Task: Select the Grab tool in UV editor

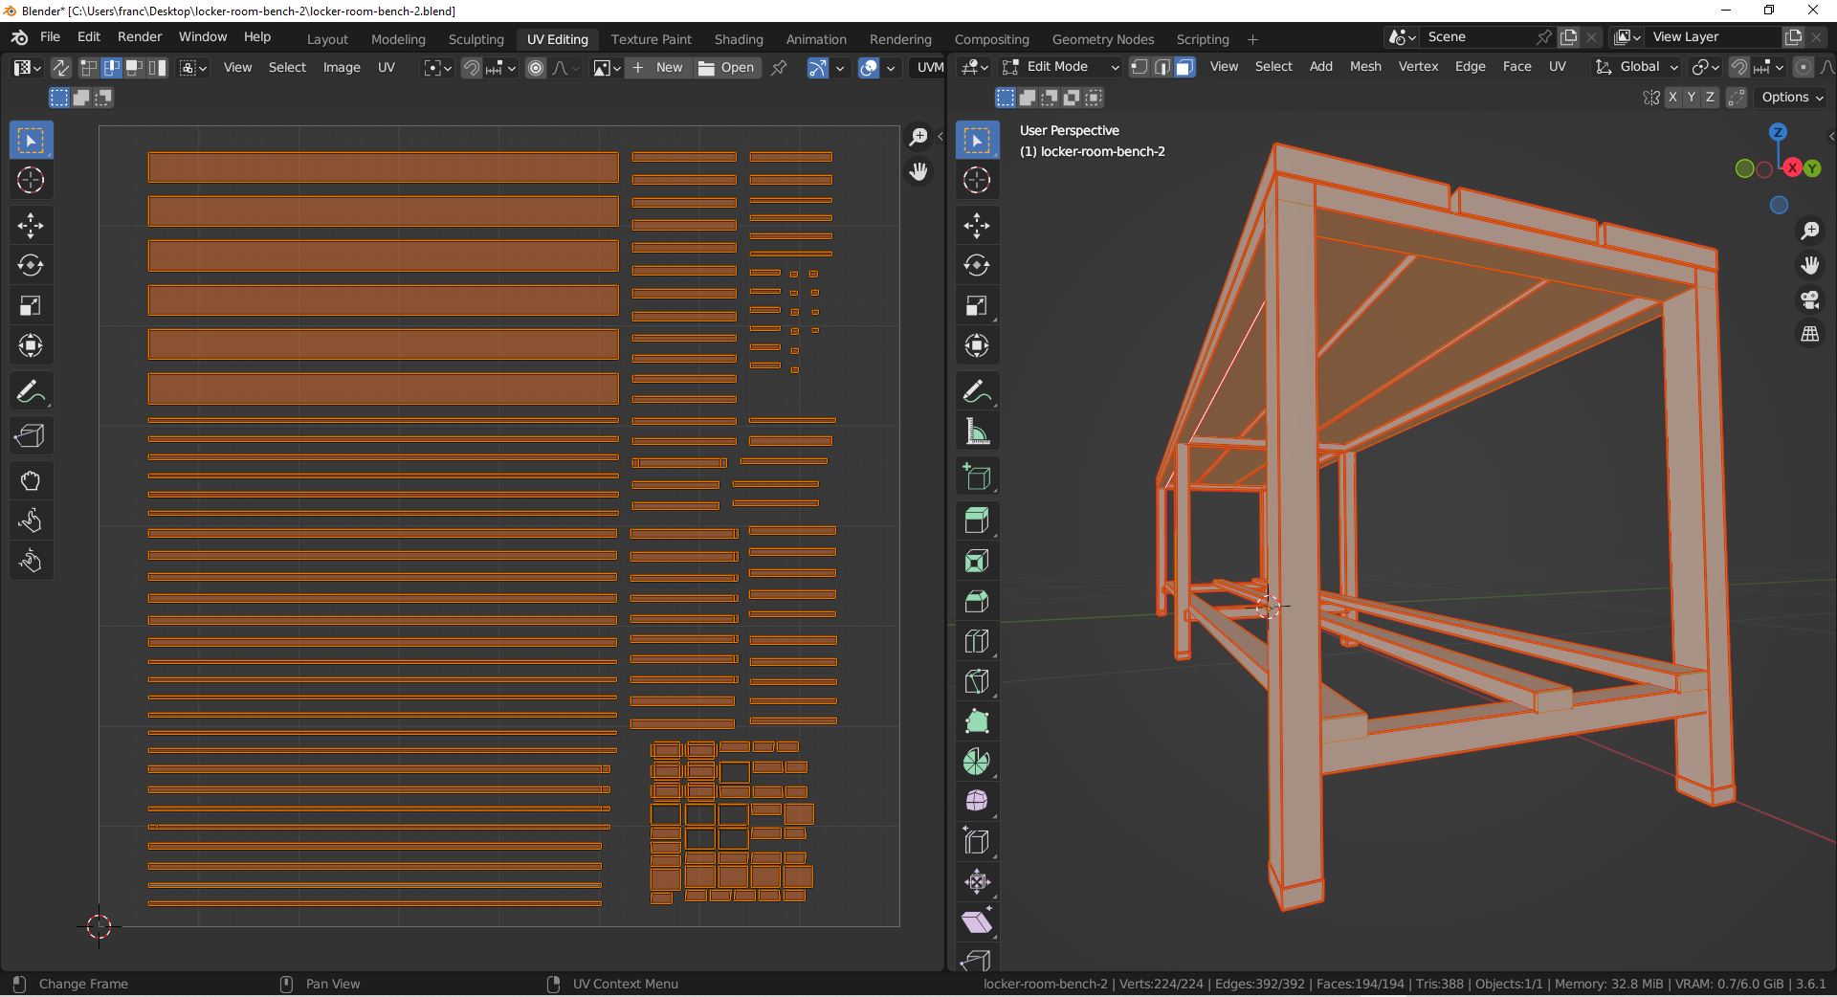Action: [x=31, y=480]
